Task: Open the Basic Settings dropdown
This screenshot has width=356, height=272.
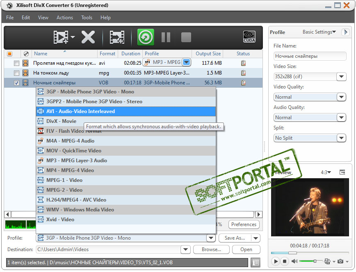Action: 319,32
